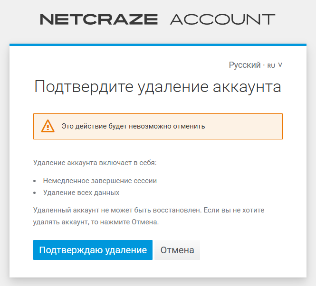Click list item "Немедленное завершение сессии"

100,181
